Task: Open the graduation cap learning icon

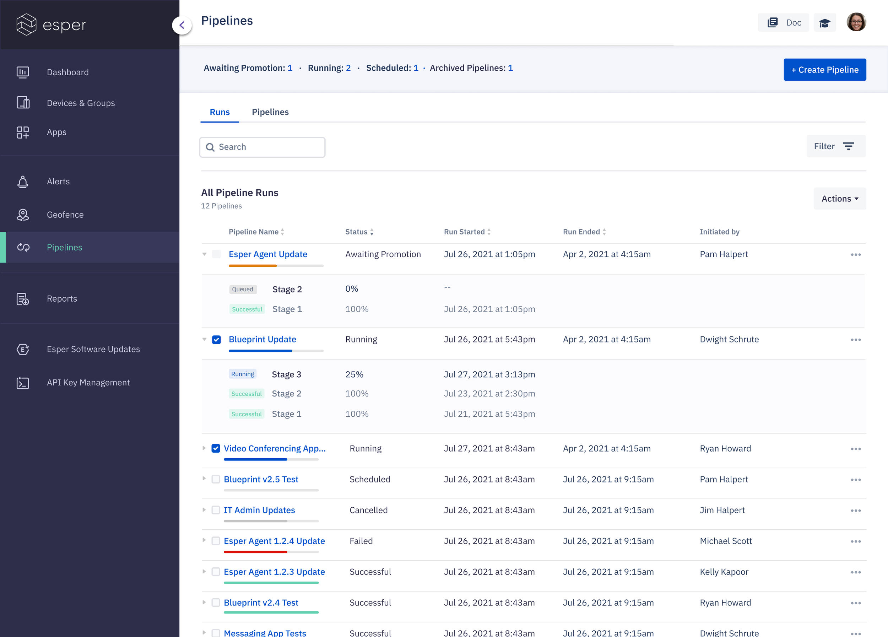Action: (824, 23)
